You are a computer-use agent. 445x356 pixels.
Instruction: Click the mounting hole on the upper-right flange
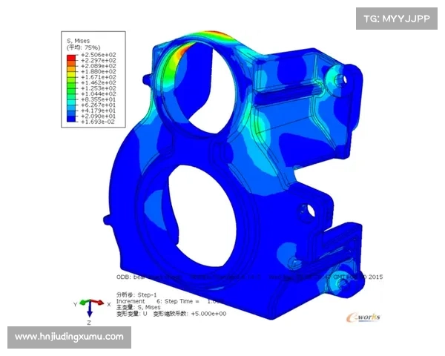pos(340,79)
